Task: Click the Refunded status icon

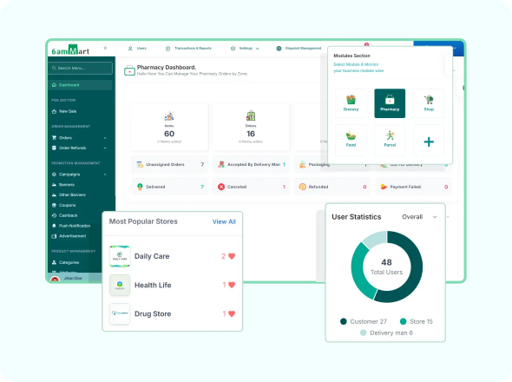Action: (x=302, y=187)
